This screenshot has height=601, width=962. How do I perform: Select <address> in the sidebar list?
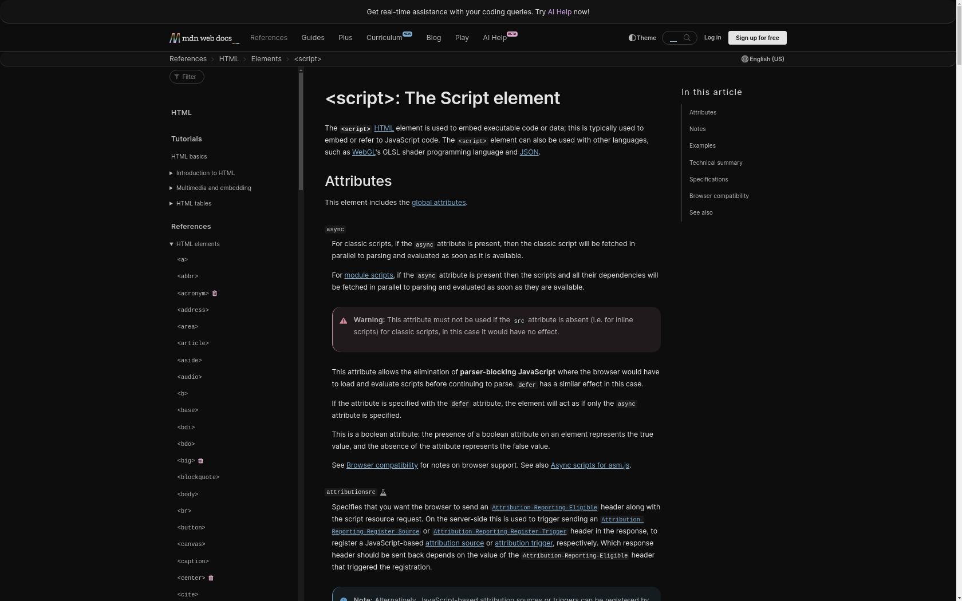click(193, 310)
